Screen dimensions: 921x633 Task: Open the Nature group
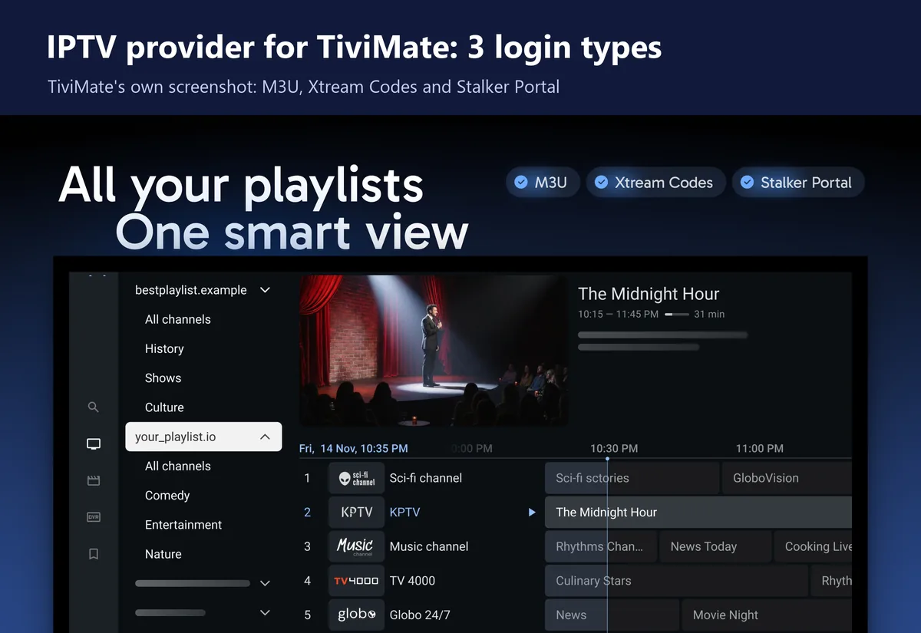click(x=163, y=554)
